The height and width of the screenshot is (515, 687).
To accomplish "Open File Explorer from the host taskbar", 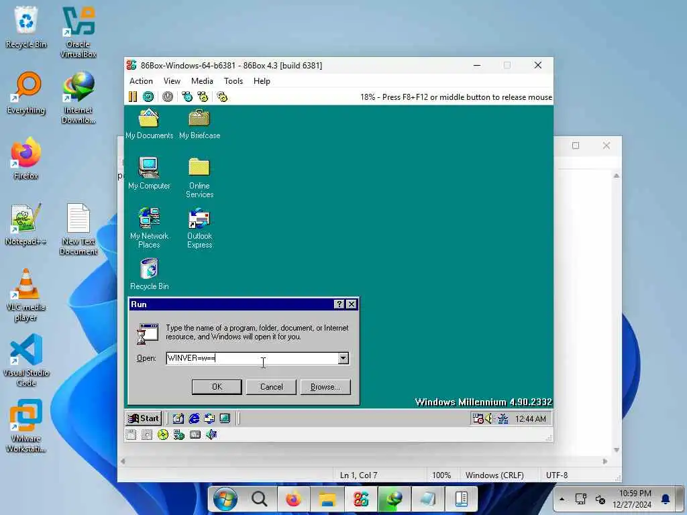I will click(327, 499).
